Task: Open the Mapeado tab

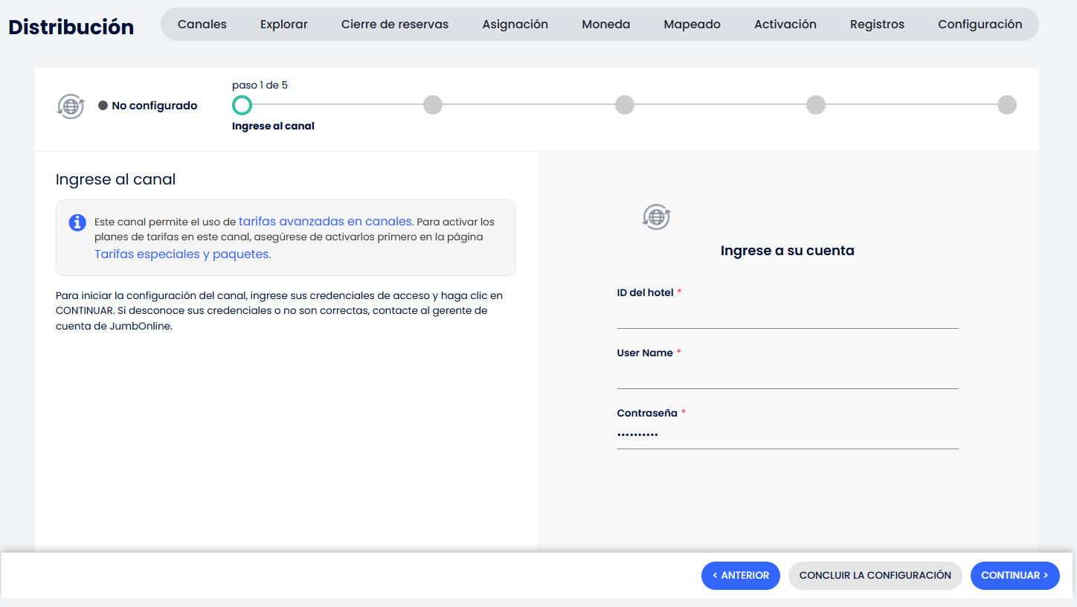Action: click(692, 25)
